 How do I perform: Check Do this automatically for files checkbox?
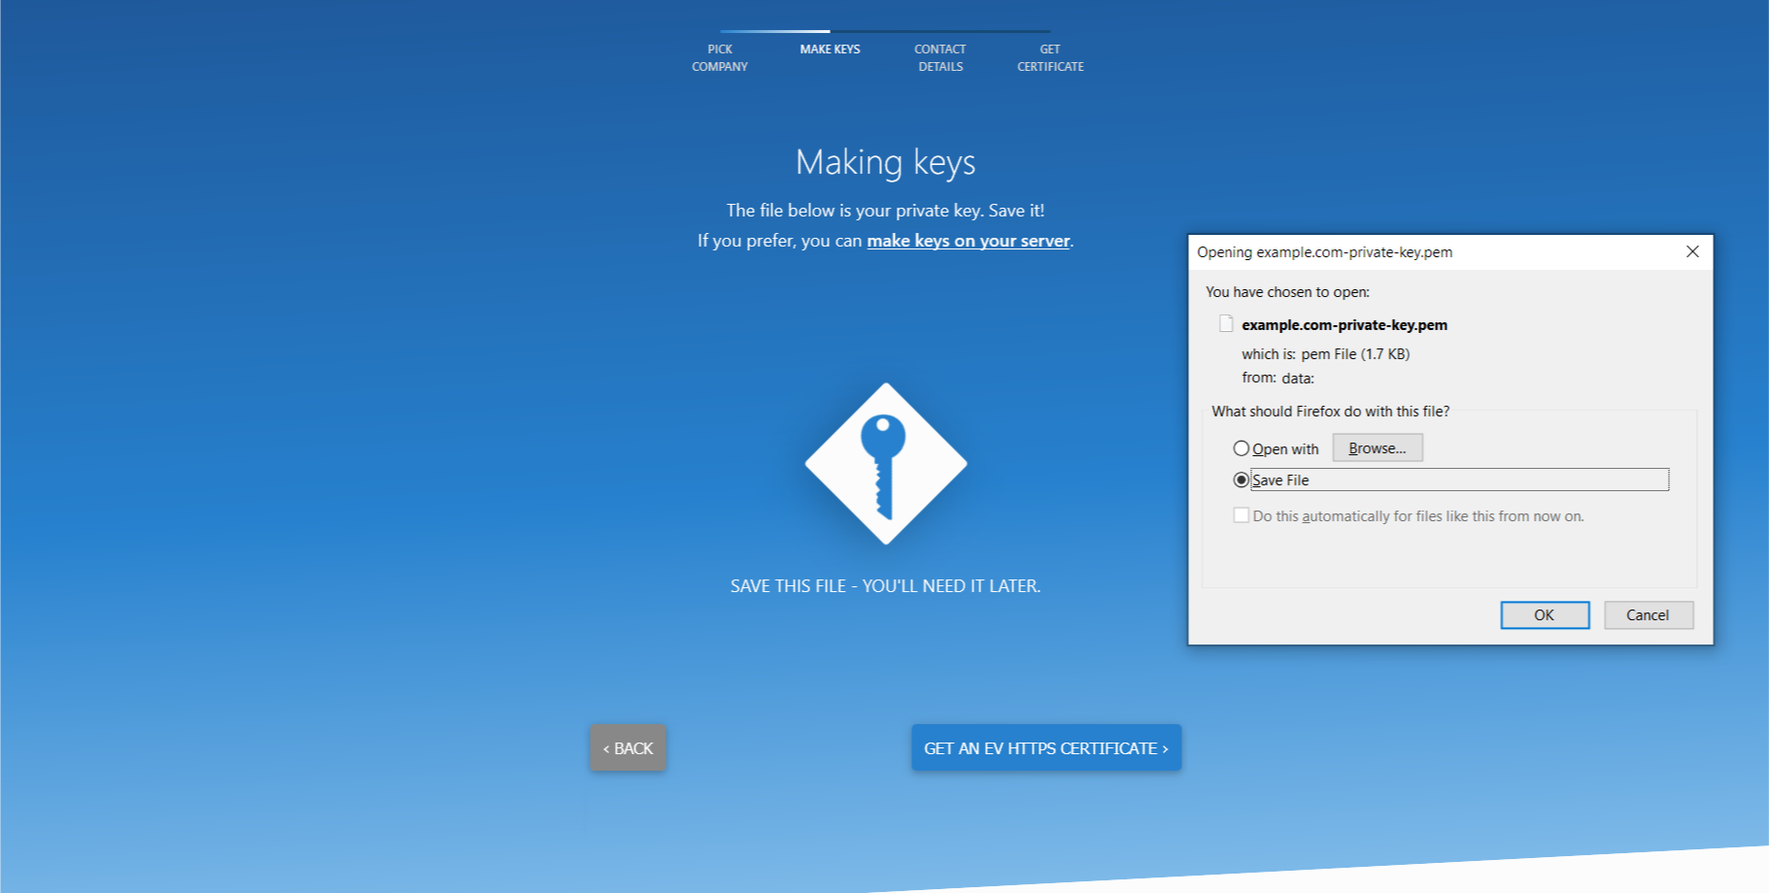(1241, 515)
